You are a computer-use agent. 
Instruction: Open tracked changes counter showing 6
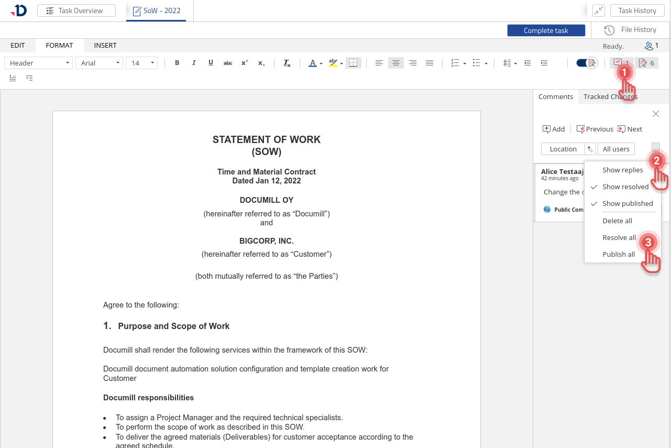click(x=646, y=63)
